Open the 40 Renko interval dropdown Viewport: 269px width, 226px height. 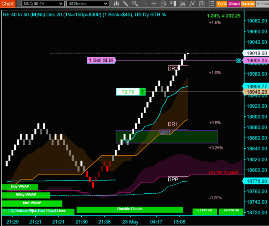coord(88,4)
